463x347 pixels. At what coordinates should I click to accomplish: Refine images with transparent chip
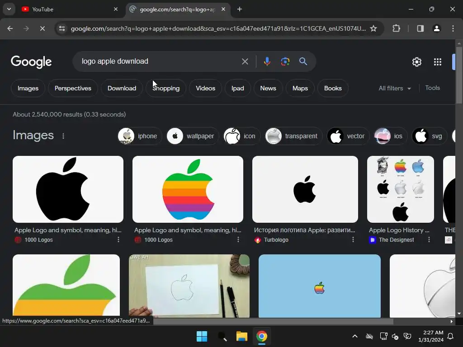pyautogui.click(x=293, y=136)
